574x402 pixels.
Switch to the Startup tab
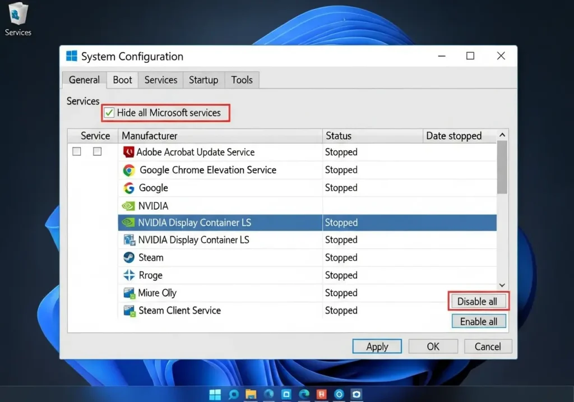tap(203, 80)
